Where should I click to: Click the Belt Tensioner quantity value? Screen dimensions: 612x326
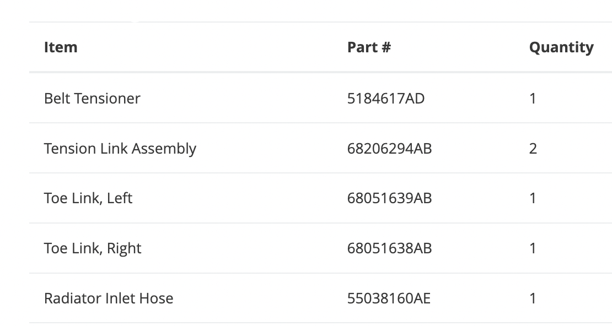(533, 99)
